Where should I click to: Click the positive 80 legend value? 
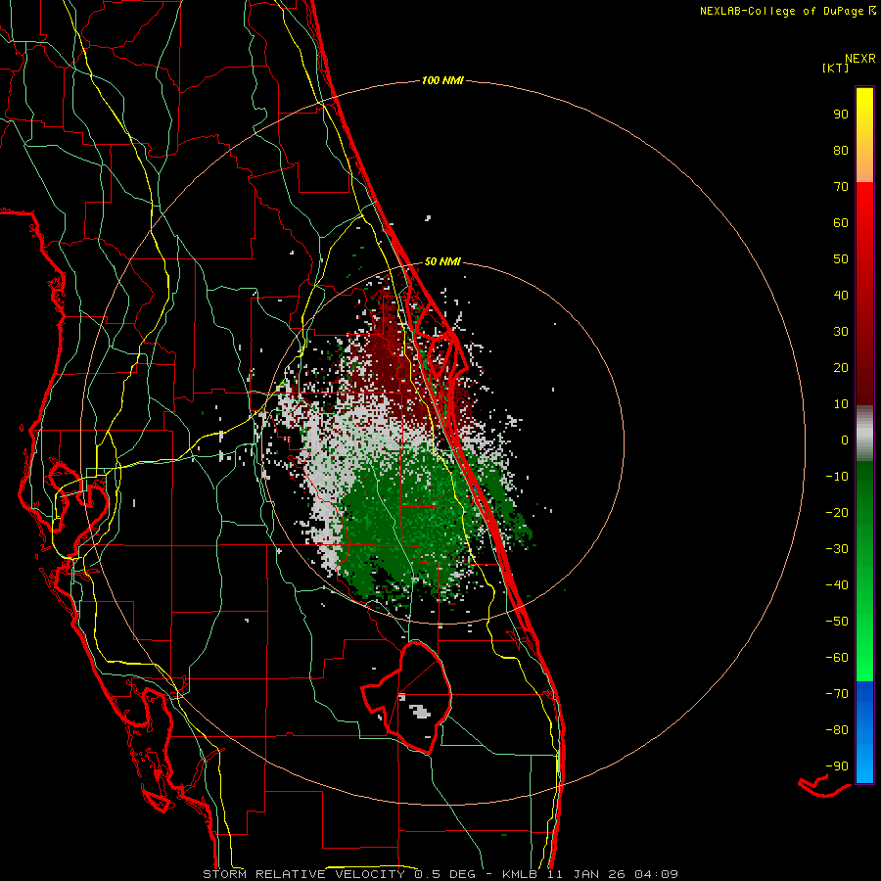pos(841,150)
